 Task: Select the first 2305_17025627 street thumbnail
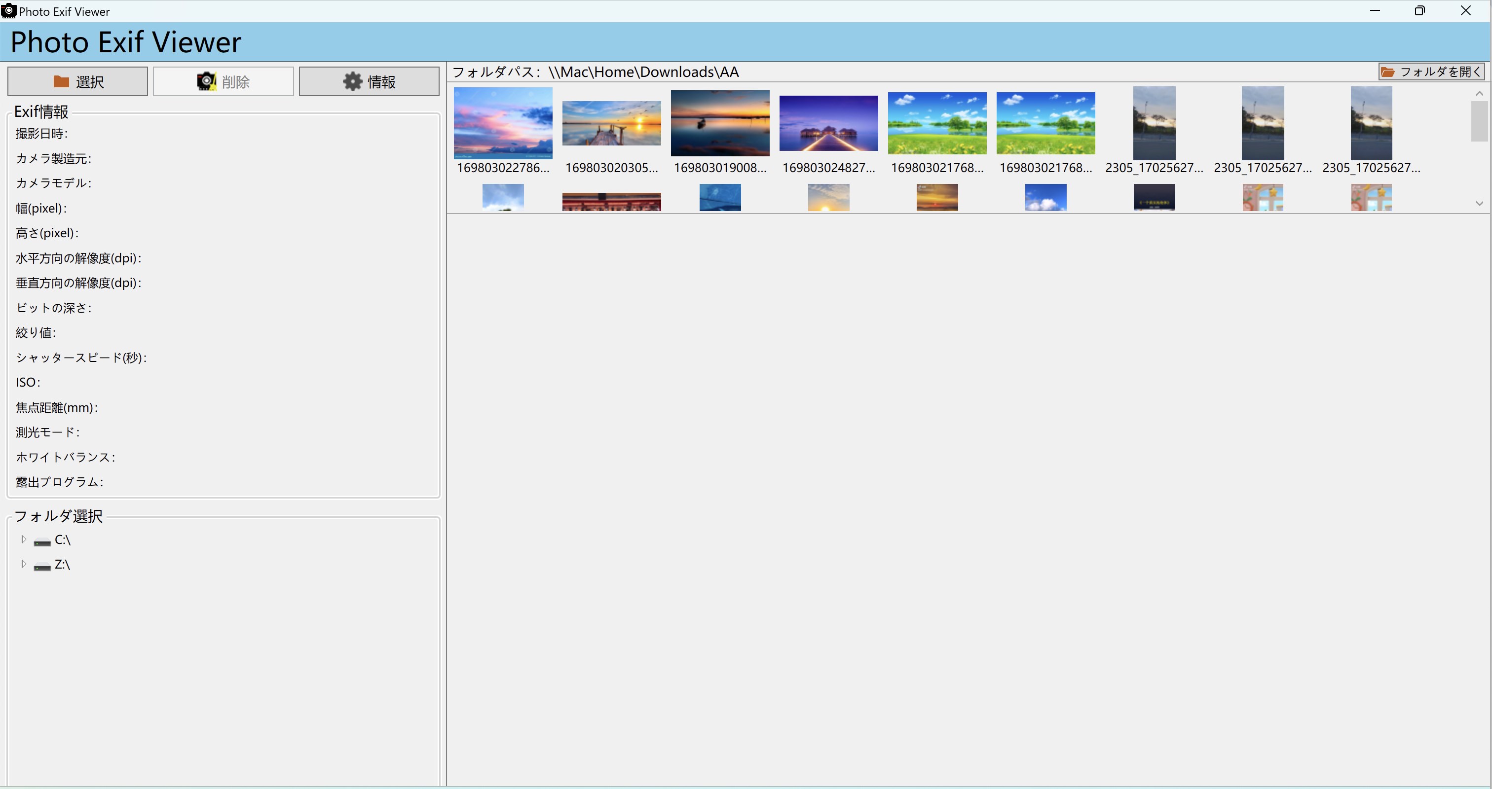click(1154, 123)
